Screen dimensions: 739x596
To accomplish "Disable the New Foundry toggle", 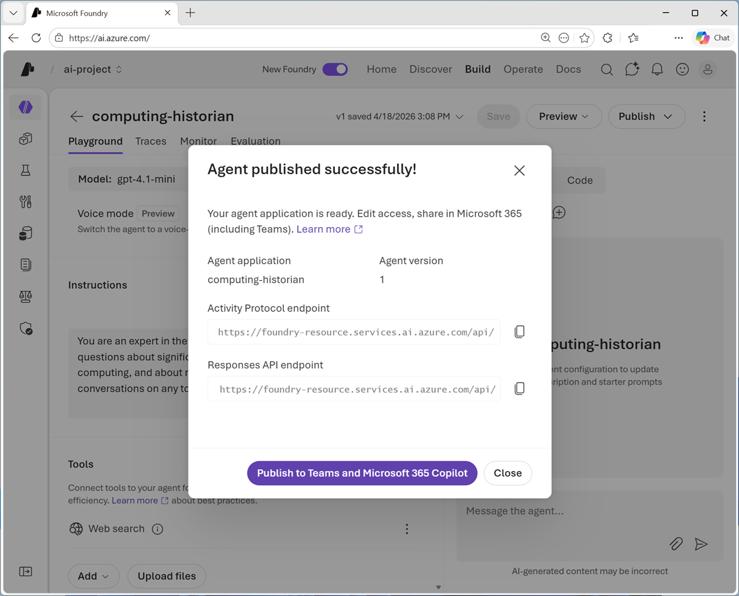I will pyautogui.click(x=335, y=69).
